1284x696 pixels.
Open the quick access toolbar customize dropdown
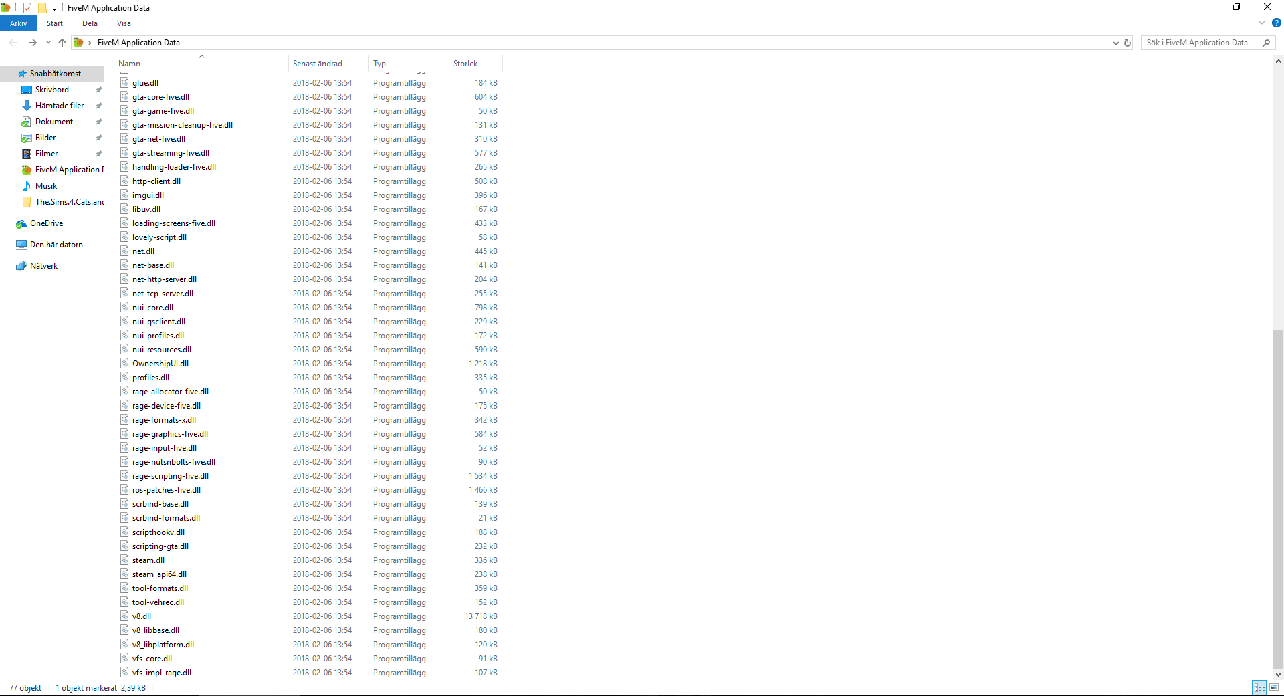tap(55, 8)
